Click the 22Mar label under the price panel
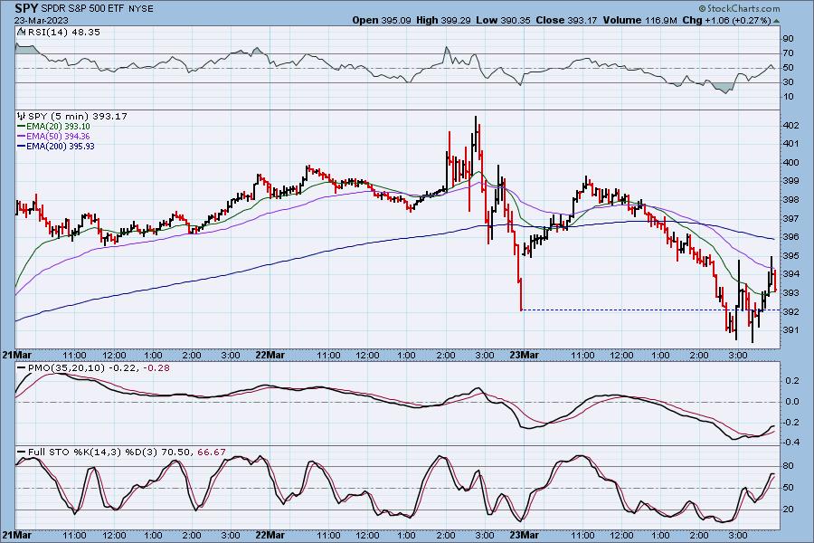Image resolution: width=814 pixels, height=543 pixels. pos(270,355)
